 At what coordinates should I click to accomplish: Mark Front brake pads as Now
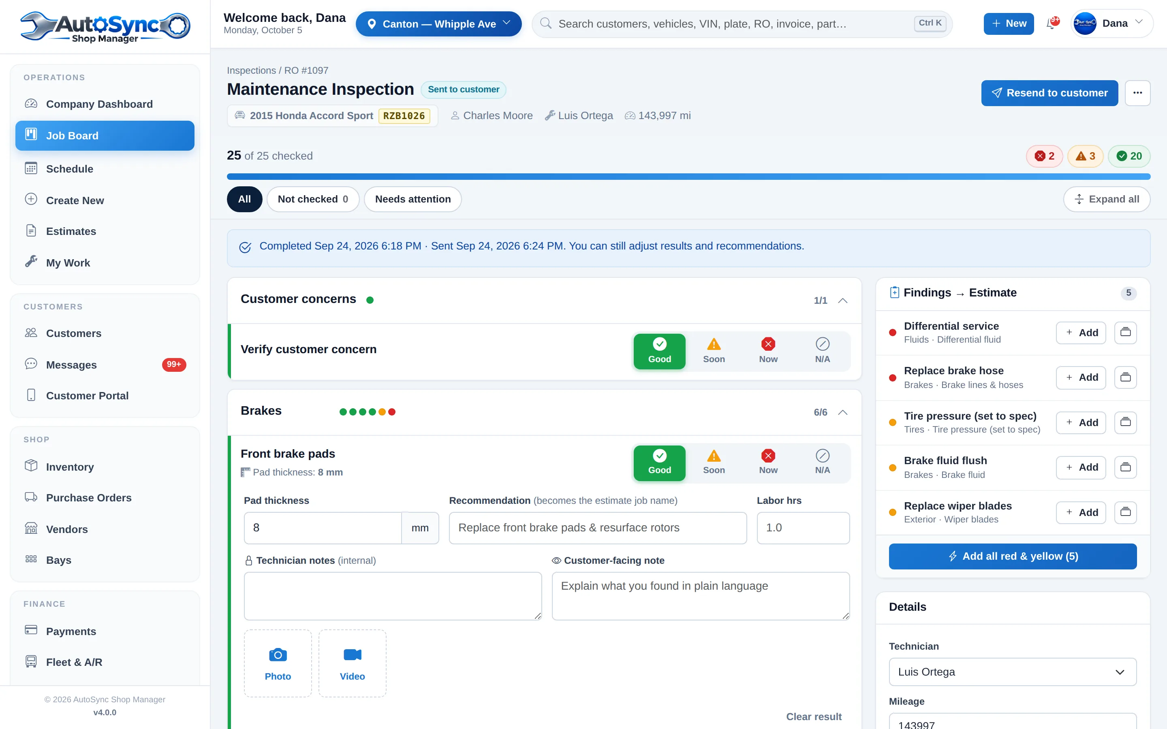click(768, 463)
